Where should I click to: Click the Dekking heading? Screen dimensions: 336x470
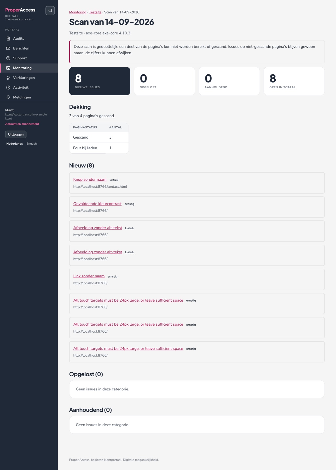click(80, 107)
